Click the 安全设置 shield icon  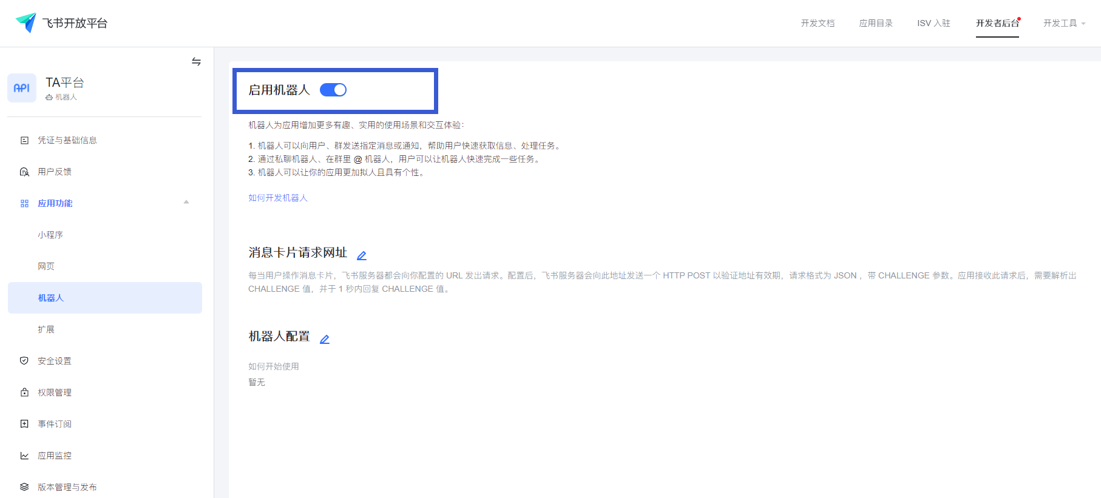coord(24,361)
